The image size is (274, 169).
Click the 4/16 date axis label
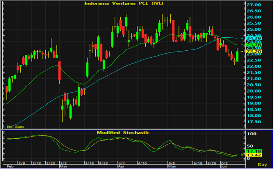tap(142, 163)
